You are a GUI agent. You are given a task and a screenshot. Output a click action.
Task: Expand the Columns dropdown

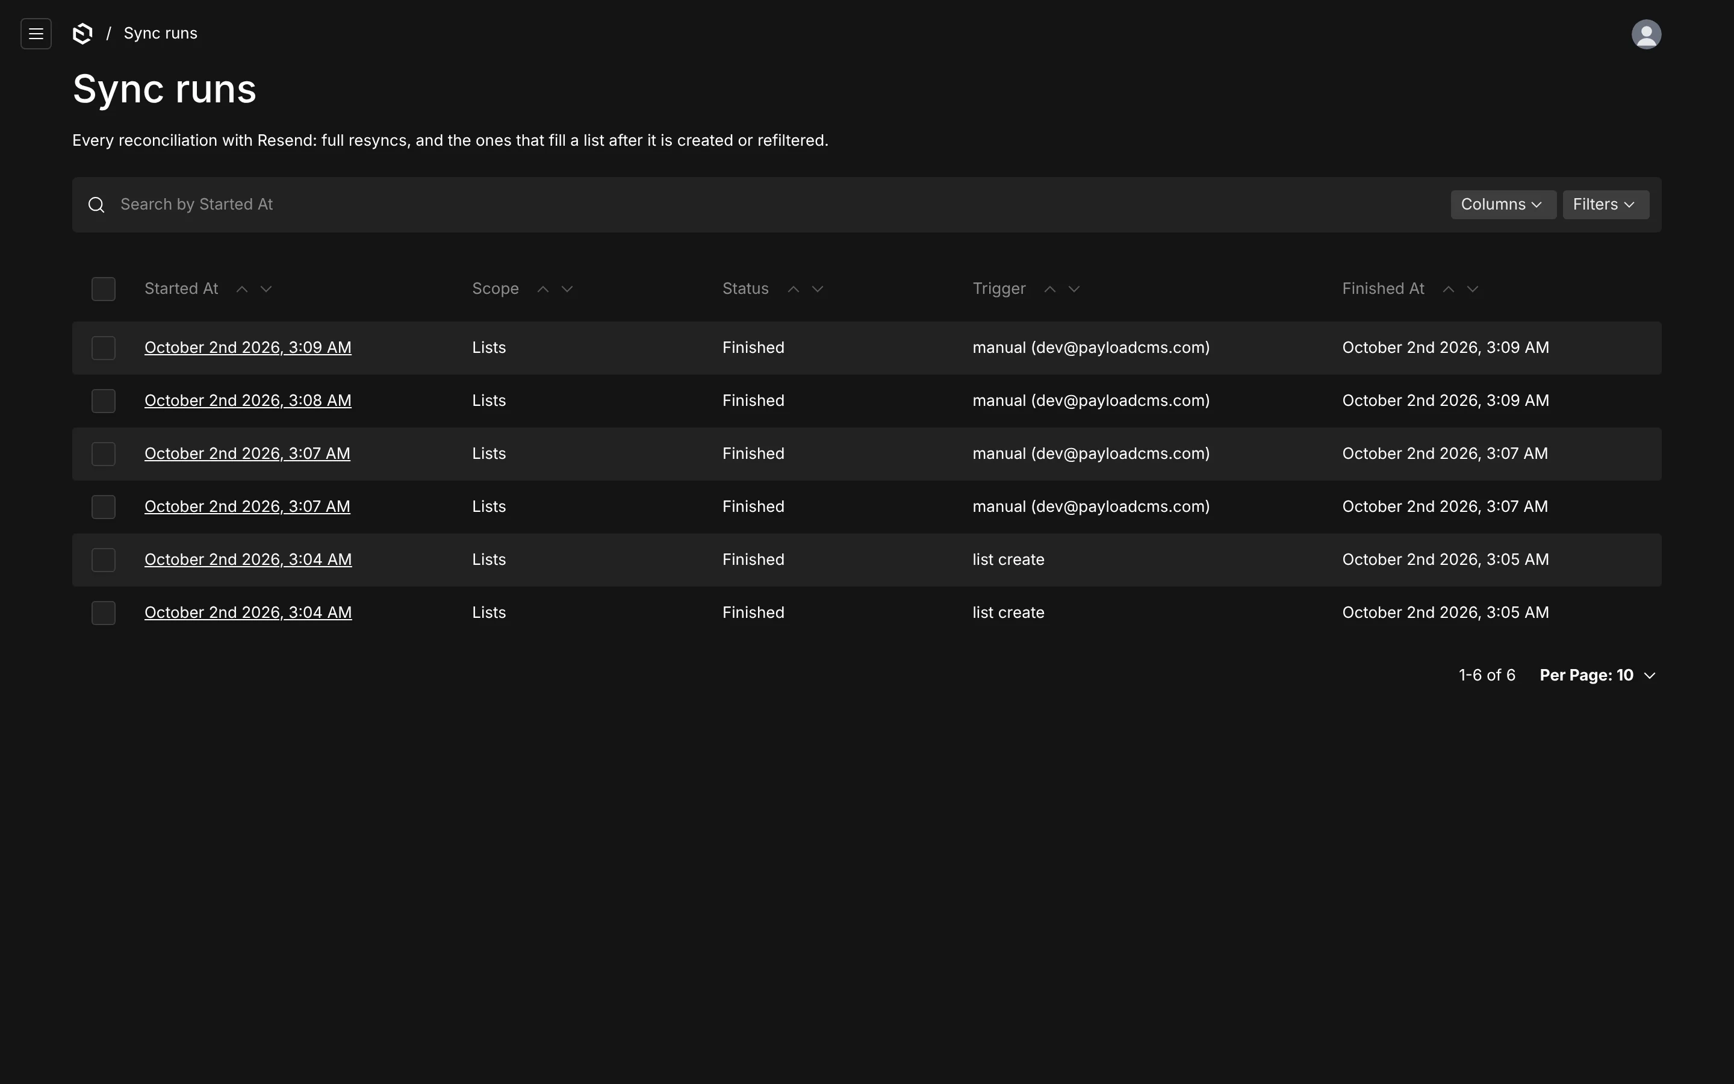coord(1503,205)
